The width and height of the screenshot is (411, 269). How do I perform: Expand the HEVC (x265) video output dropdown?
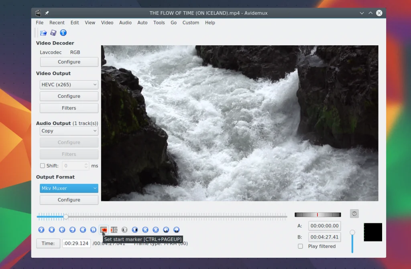(x=69, y=85)
